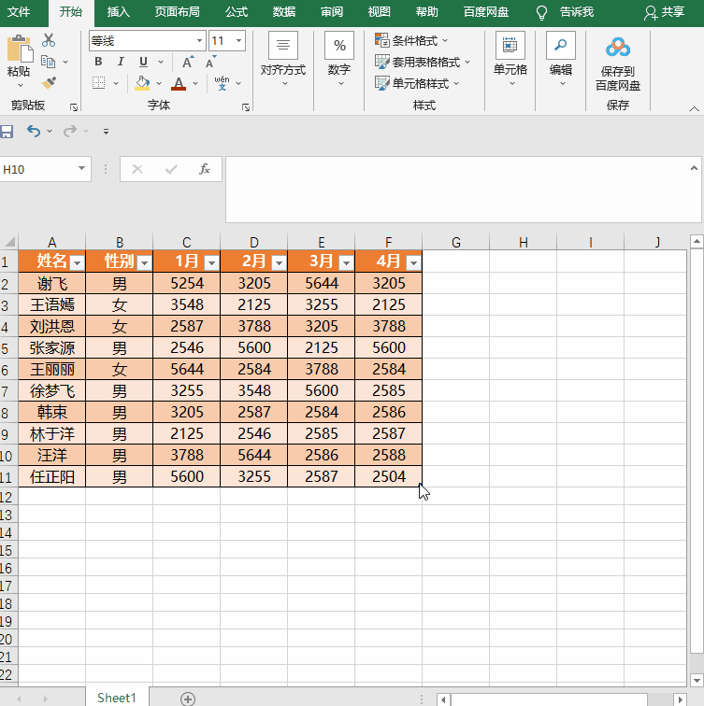Toggle Bold formatting button
The width and height of the screenshot is (704, 706).
pos(98,62)
